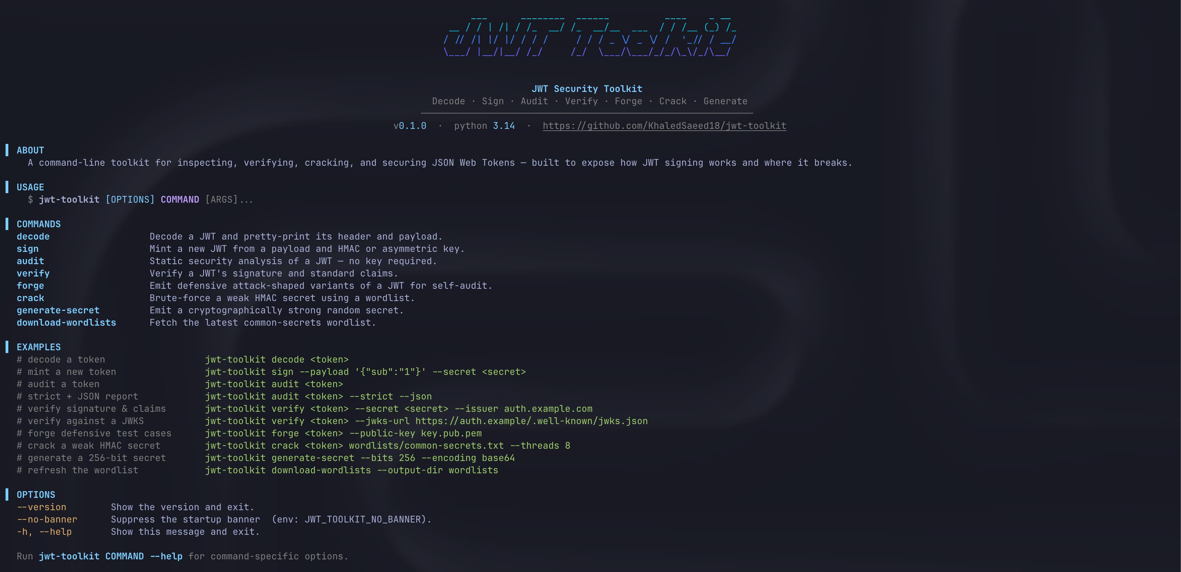
Task: Click the OPTIONS section heading
Action: click(x=36, y=495)
